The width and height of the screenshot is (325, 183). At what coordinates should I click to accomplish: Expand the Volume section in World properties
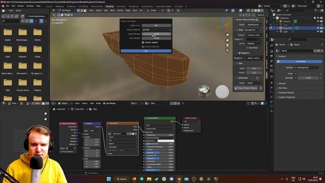tap(282, 83)
